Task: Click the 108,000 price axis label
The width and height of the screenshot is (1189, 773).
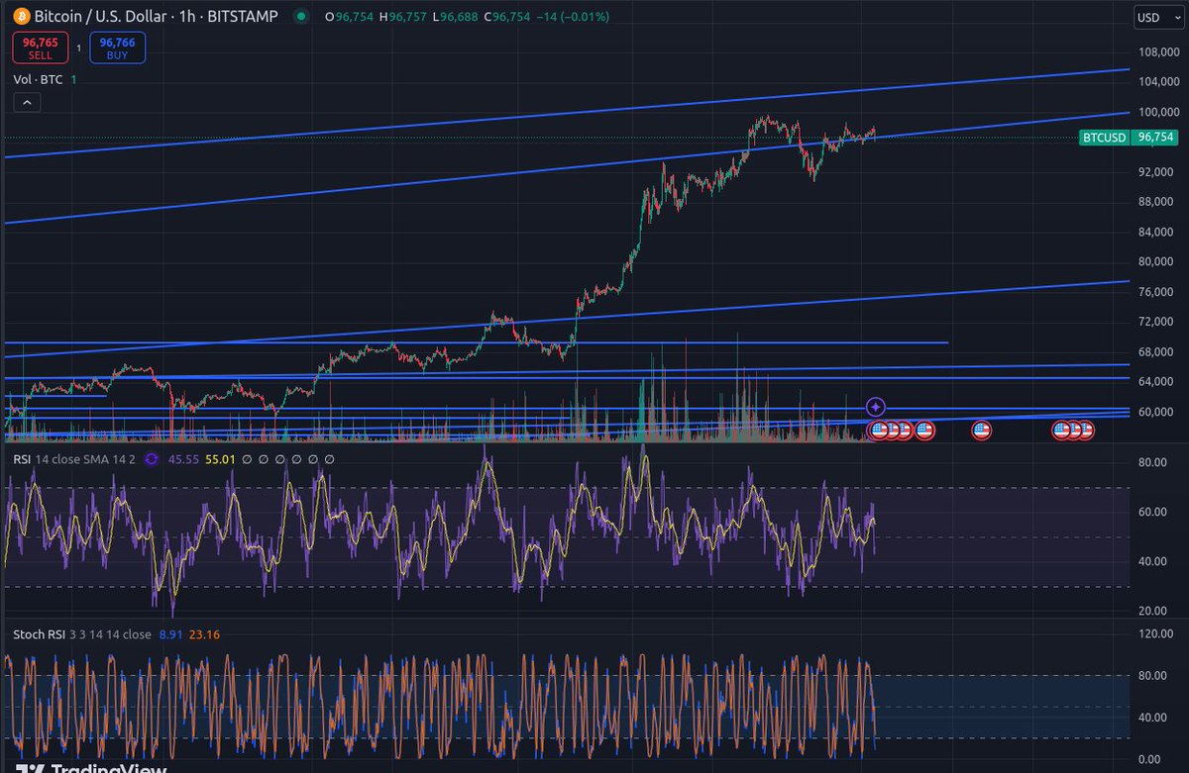Action: tap(1157, 52)
